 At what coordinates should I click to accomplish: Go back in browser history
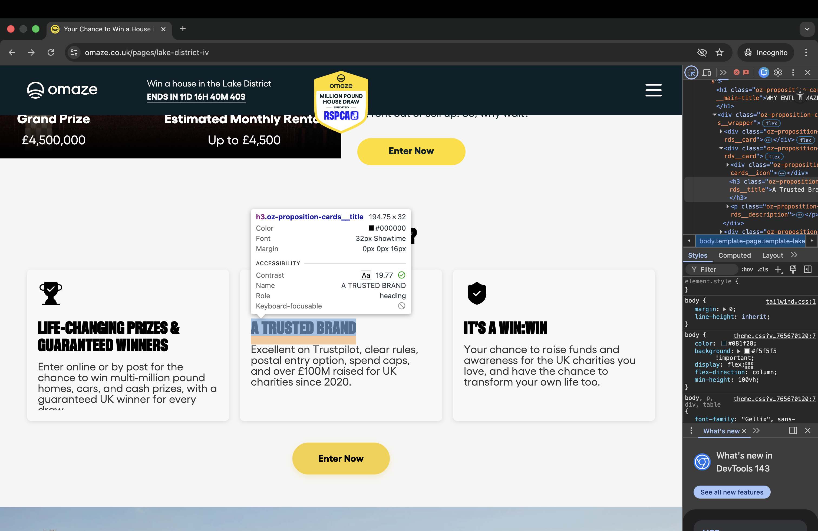click(x=12, y=52)
